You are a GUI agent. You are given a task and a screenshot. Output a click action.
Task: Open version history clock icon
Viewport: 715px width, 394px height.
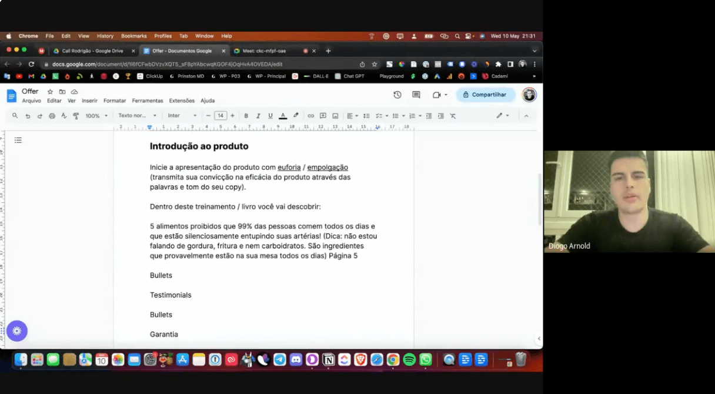click(397, 95)
